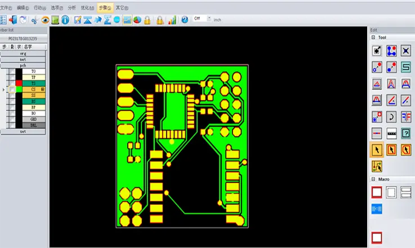415x248 pixels.
Task: Select the blue connected nodes tool icon
Action: (x=391, y=50)
